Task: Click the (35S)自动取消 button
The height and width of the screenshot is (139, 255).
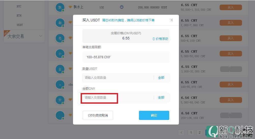Action: pyautogui.click(x=98, y=115)
